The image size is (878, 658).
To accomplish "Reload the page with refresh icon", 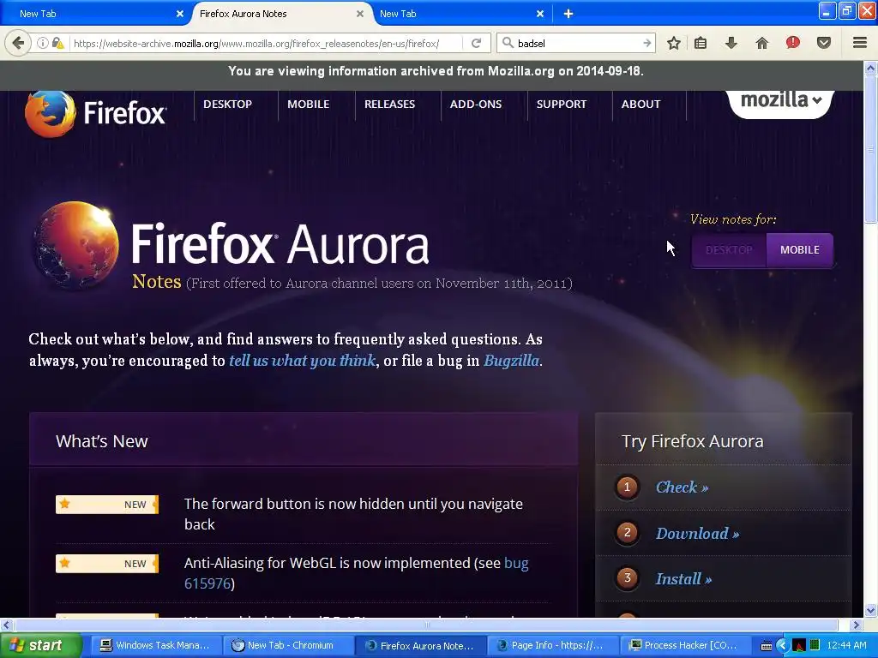I will pos(477,43).
